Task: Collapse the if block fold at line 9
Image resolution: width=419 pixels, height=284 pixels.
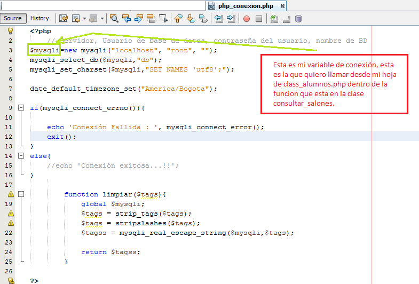Action: pos(21,108)
